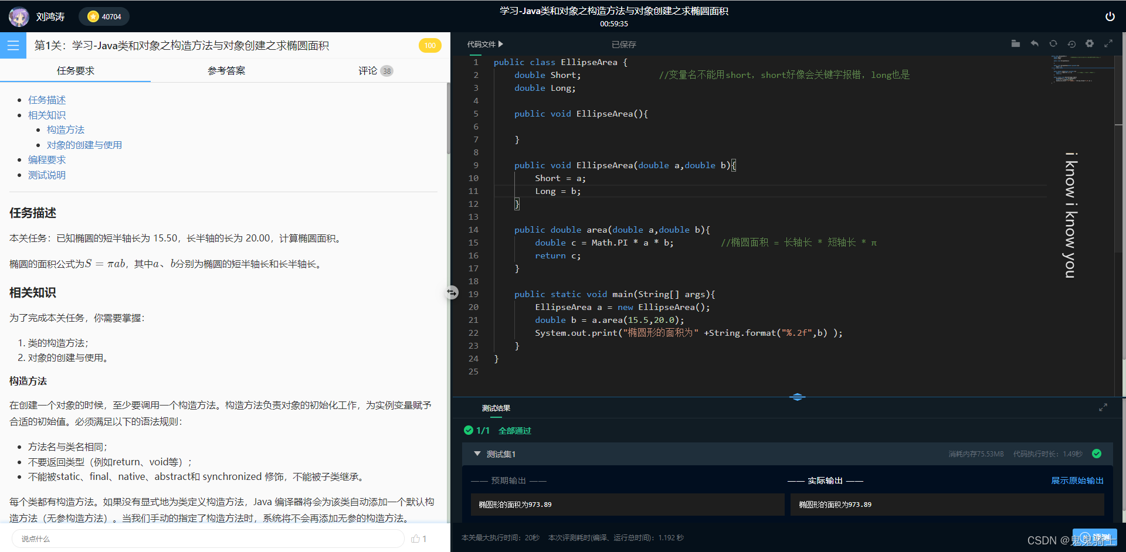Toggle fullscreen editor icon
This screenshot has width=1126, height=552.
(1108, 44)
